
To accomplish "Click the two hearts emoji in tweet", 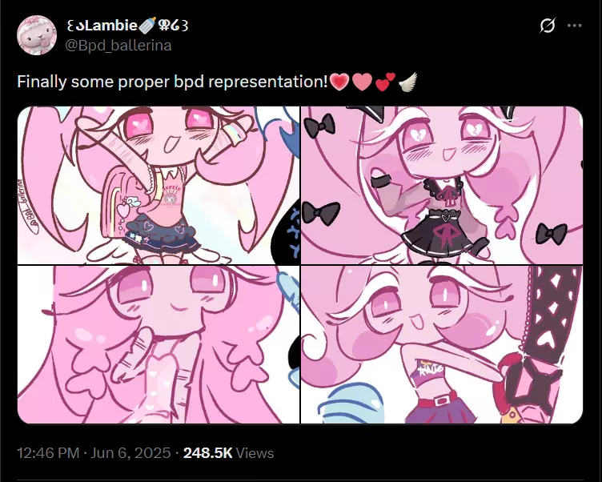I will pos(385,82).
